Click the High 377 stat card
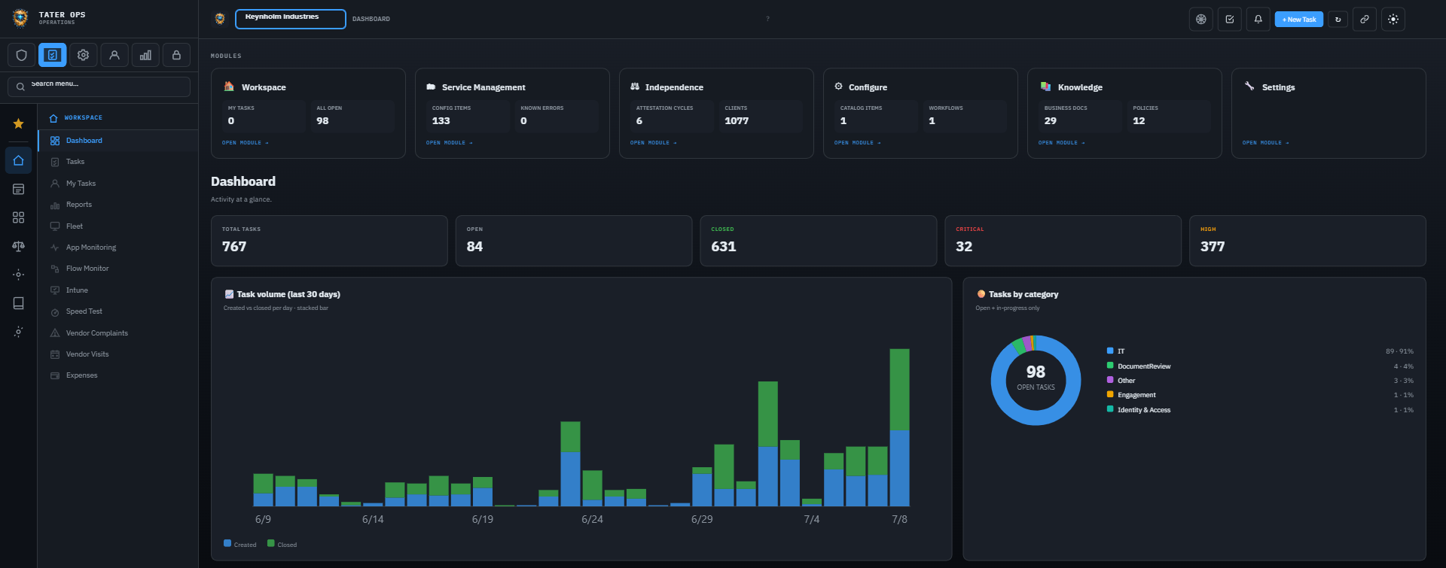 pyautogui.click(x=1307, y=241)
